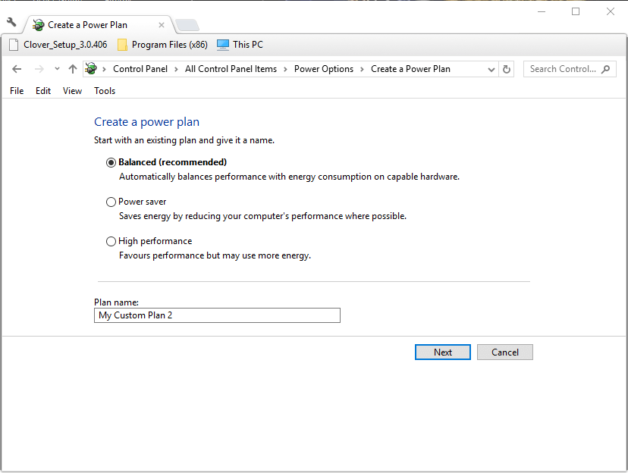
Task: Click the 'Create a power plan' heading
Action: coord(146,122)
